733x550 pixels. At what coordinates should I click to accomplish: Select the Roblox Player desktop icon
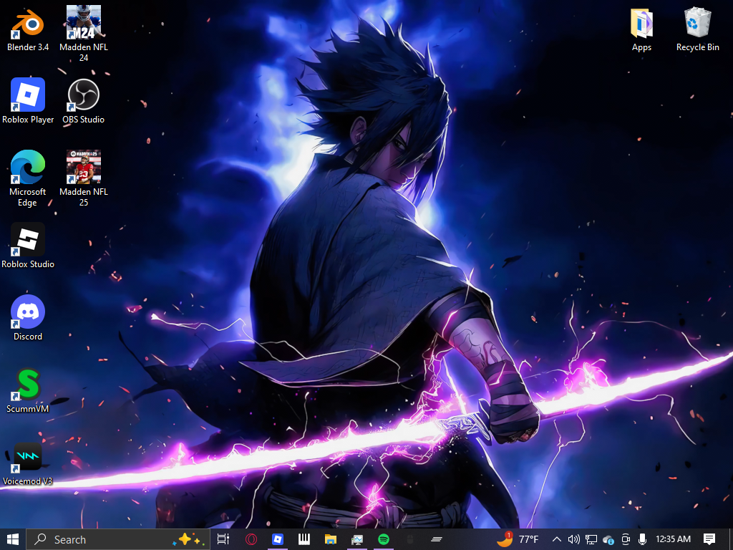click(28, 101)
